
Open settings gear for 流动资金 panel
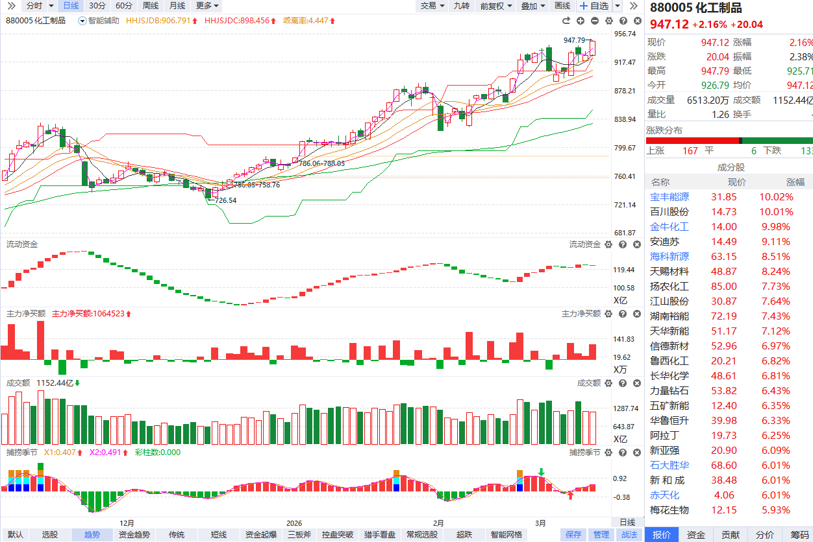click(x=608, y=244)
